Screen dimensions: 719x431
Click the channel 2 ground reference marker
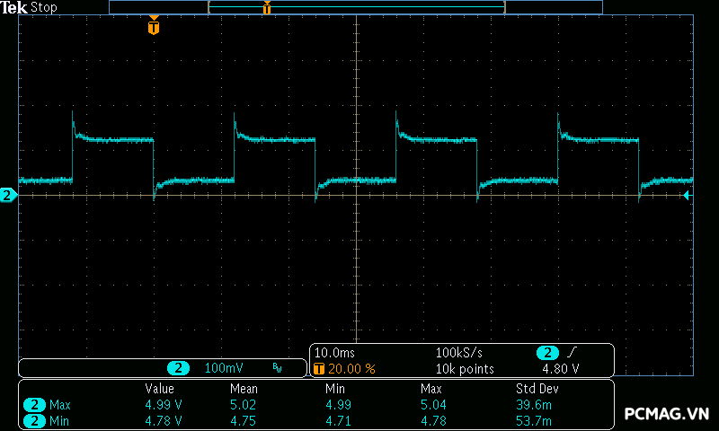coord(7,195)
